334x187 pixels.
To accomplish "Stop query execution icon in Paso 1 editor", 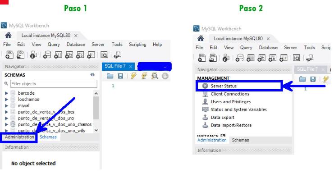I will point(165,76).
